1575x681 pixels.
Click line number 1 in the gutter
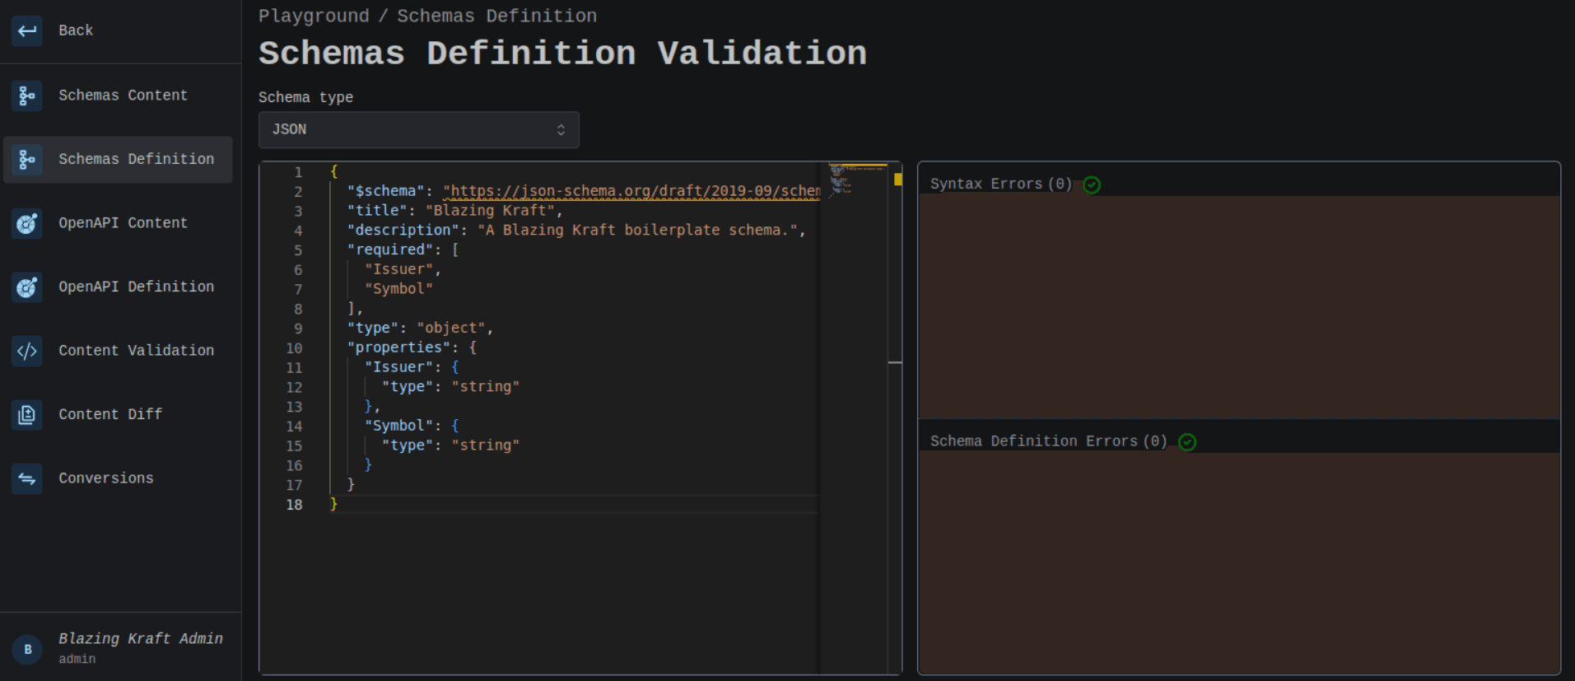298,172
